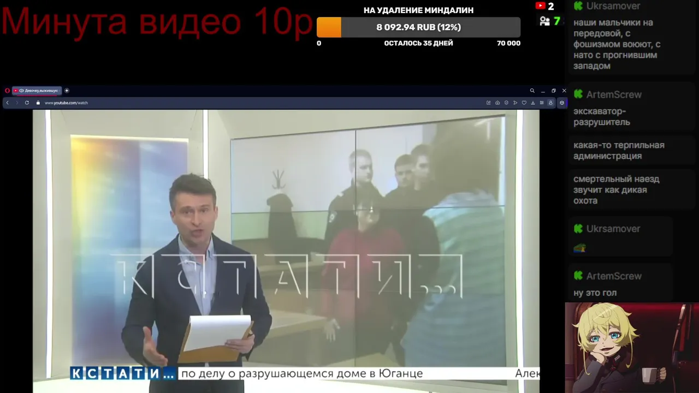
Task: Open the Flow send arrow icon
Action: pyautogui.click(x=515, y=103)
